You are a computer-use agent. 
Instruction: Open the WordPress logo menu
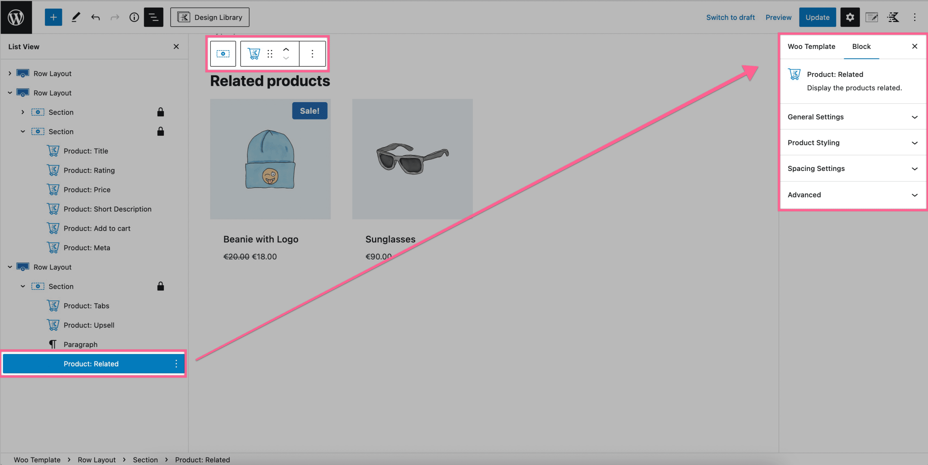(16, 17)
